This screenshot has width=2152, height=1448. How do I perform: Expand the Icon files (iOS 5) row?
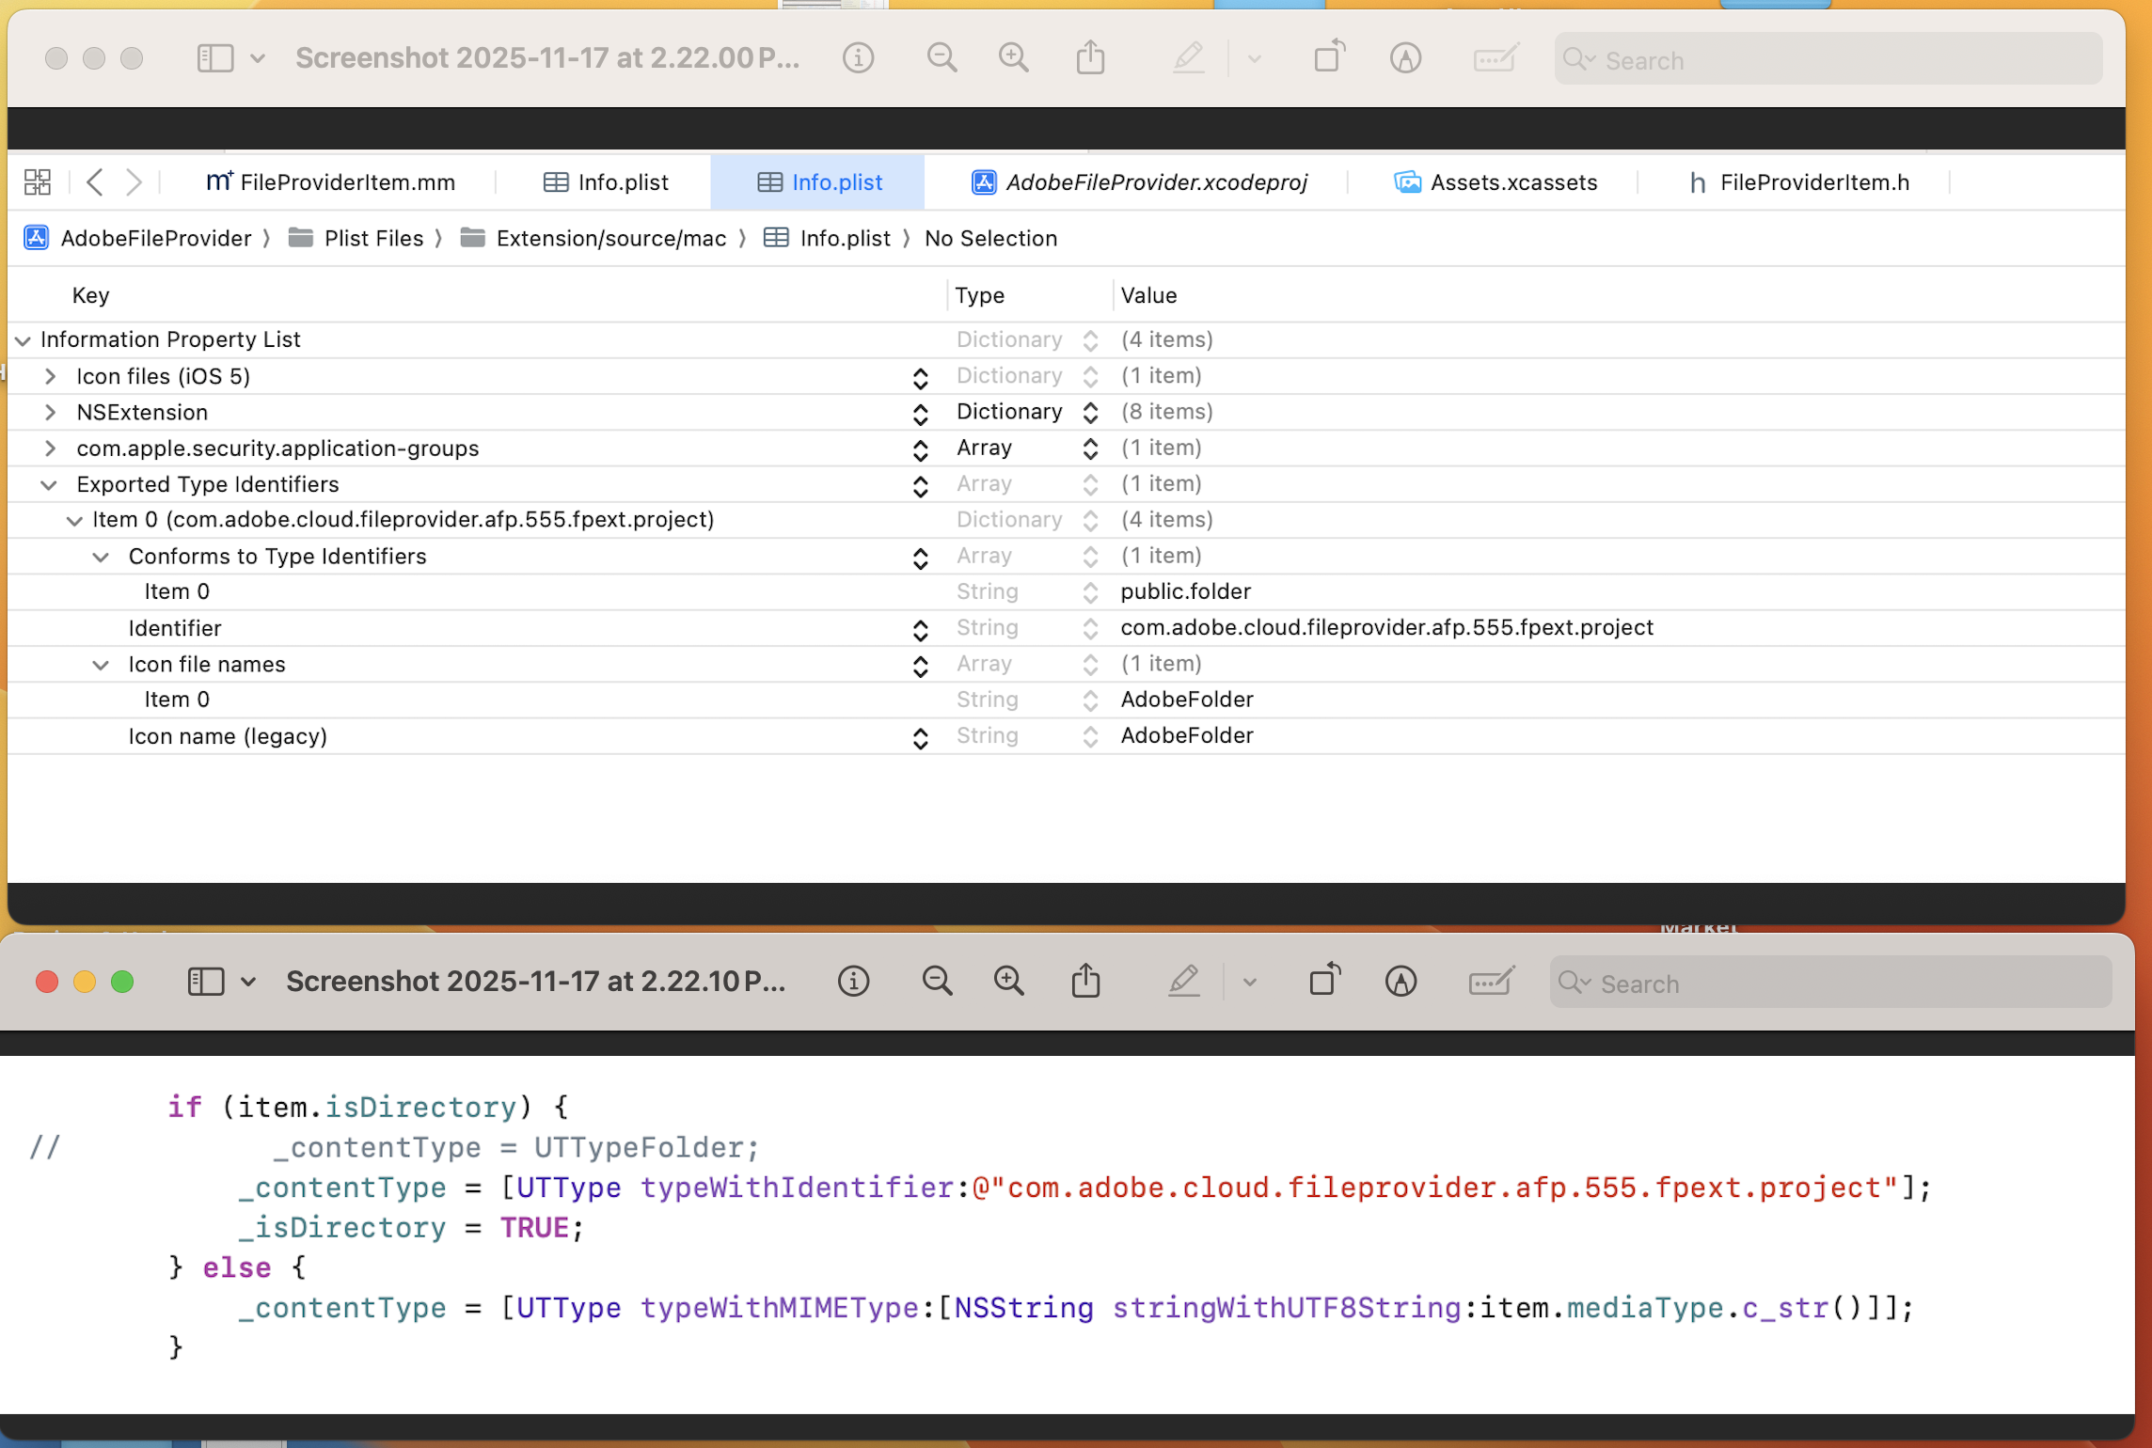pos(51,377)
